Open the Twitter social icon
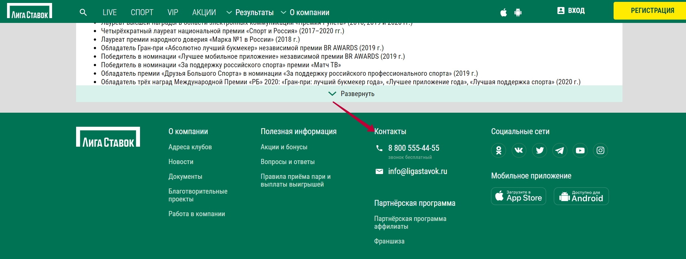The image size is (686, 259). pos(540,150)
